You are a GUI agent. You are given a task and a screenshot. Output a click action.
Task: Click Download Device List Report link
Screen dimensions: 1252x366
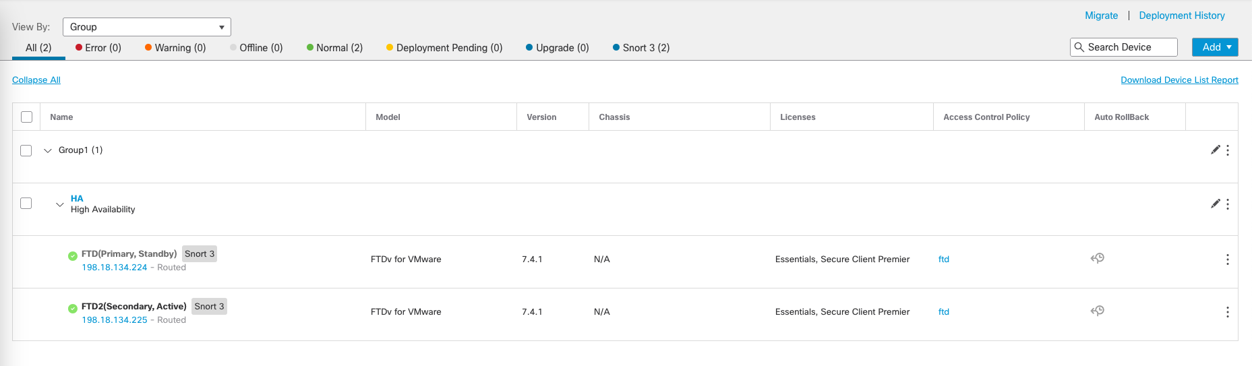pyautogui.click(x=1179, y=80)
